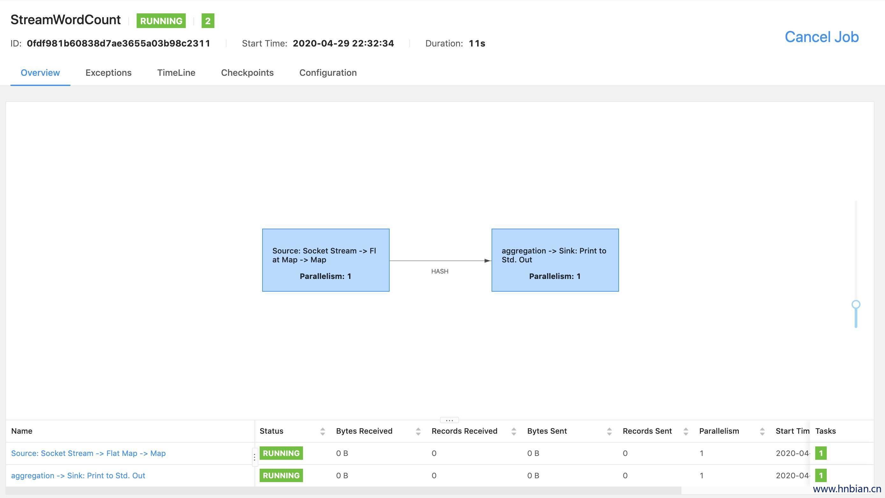Adjust the graph zoom slider handle

coord(855,304)
